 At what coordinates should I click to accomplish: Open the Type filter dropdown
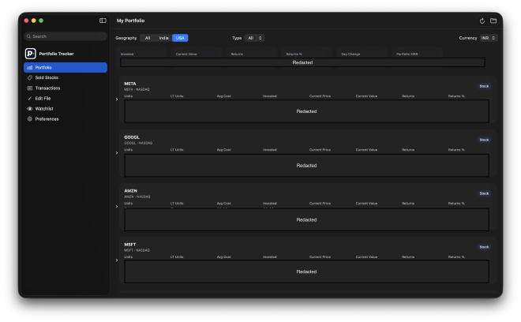coord(254,38)
